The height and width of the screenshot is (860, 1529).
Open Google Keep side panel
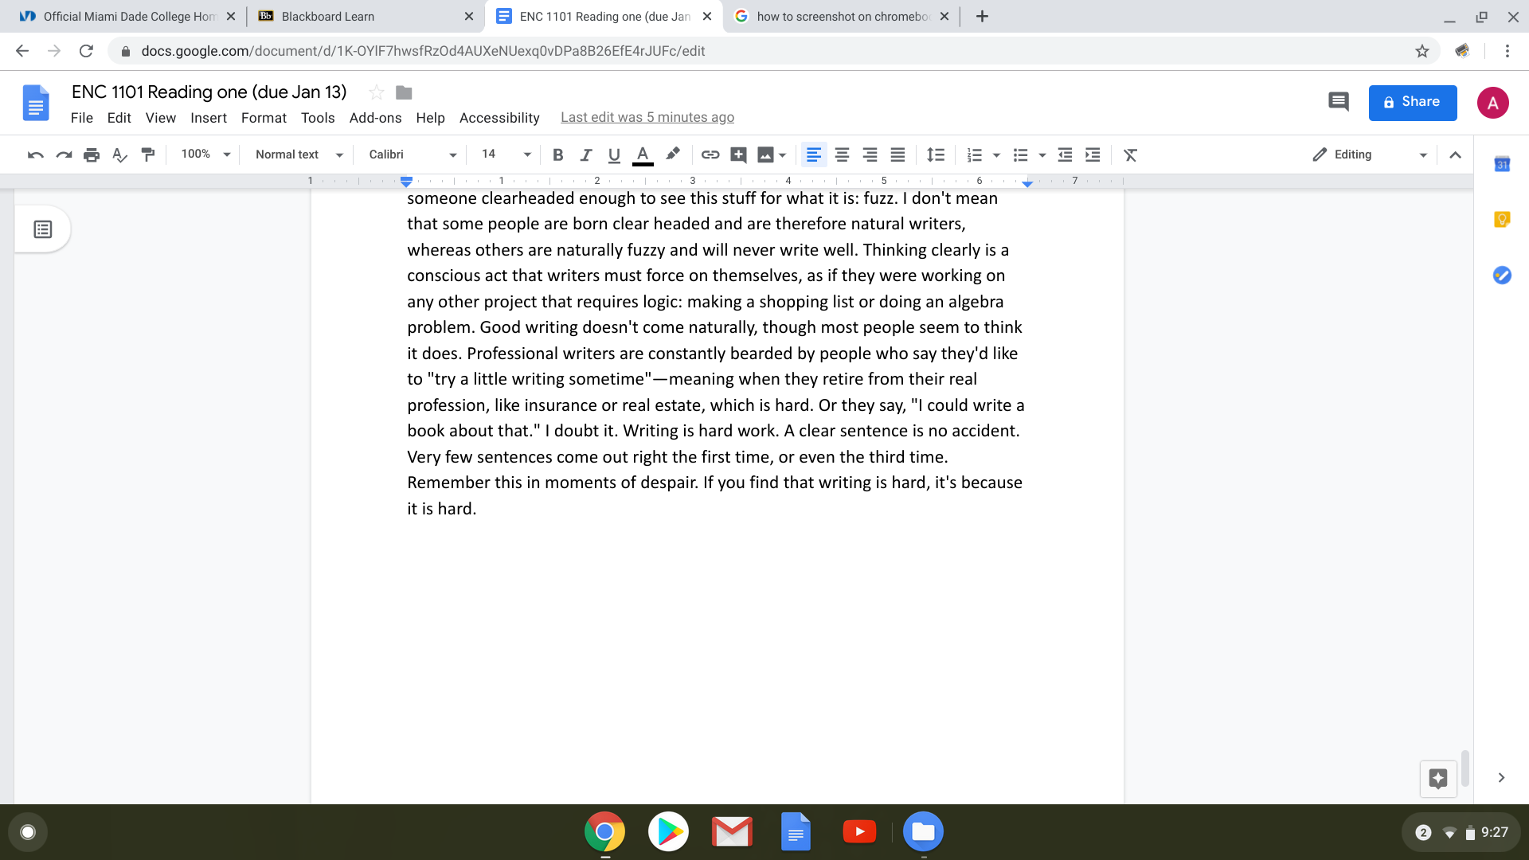click(x=1502, y=220)
